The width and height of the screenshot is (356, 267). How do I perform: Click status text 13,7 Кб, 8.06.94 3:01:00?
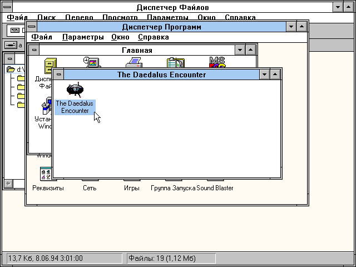(x=46, y=258)
